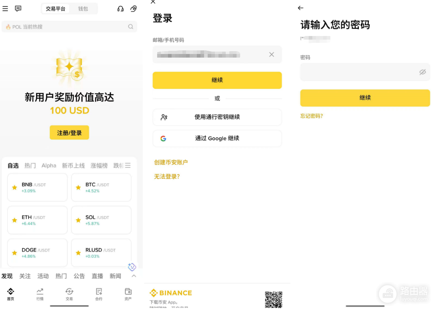The image size is (435, 310).
Task: Tap the search magnifier icon
Action: 131,26
